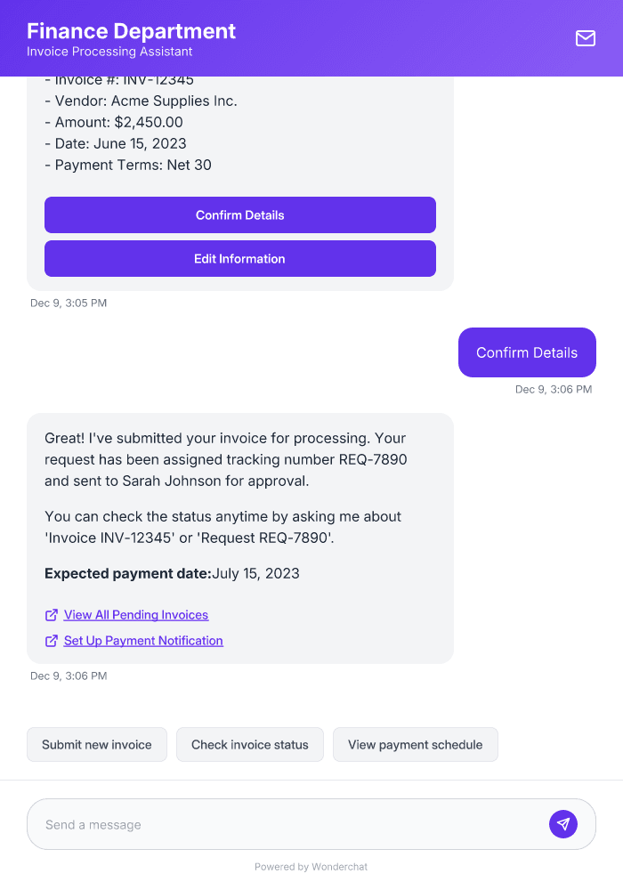The height and width of the screenshot is (890, 623).
Task: Select the Check invoice status quick reply
Action: (249, 744)
